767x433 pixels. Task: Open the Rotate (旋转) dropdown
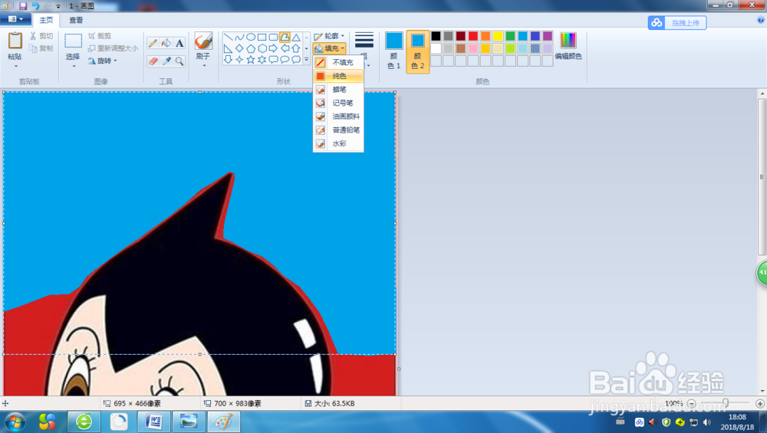pyautogui.click(x=103, y=61)
